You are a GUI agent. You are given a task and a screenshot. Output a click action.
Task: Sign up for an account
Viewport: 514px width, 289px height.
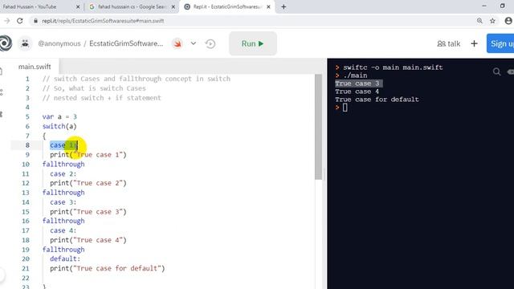pos(500,43)
